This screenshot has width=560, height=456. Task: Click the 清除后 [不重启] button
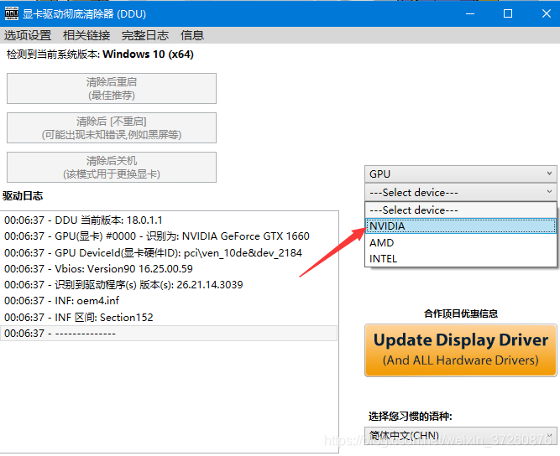coord(112,127)
